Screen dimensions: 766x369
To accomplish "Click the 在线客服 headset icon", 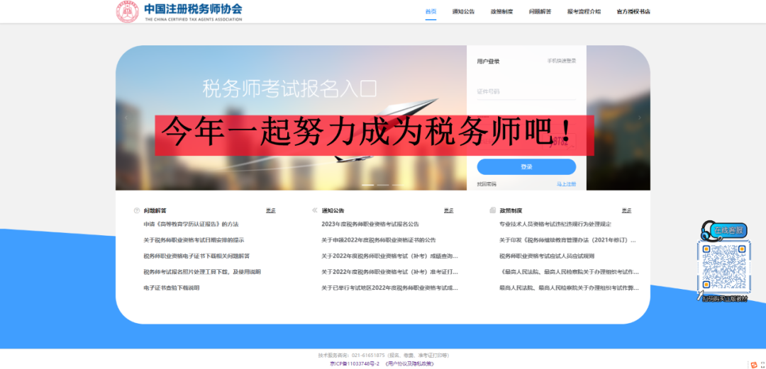I will 723,230.
